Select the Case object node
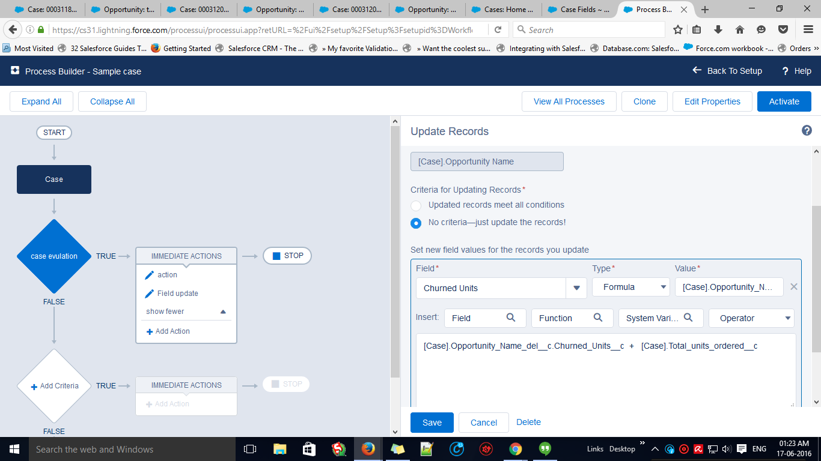Image resolution: width=821 pixels, height=461 pixels. 54,179
